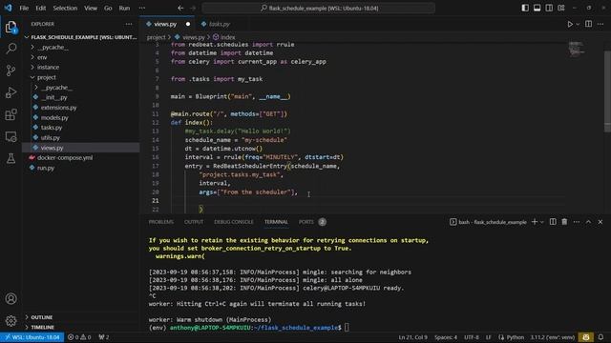Open the run options dropdown arrow
This screenshot has width=611, height=343.
click(x=578, y=24)
